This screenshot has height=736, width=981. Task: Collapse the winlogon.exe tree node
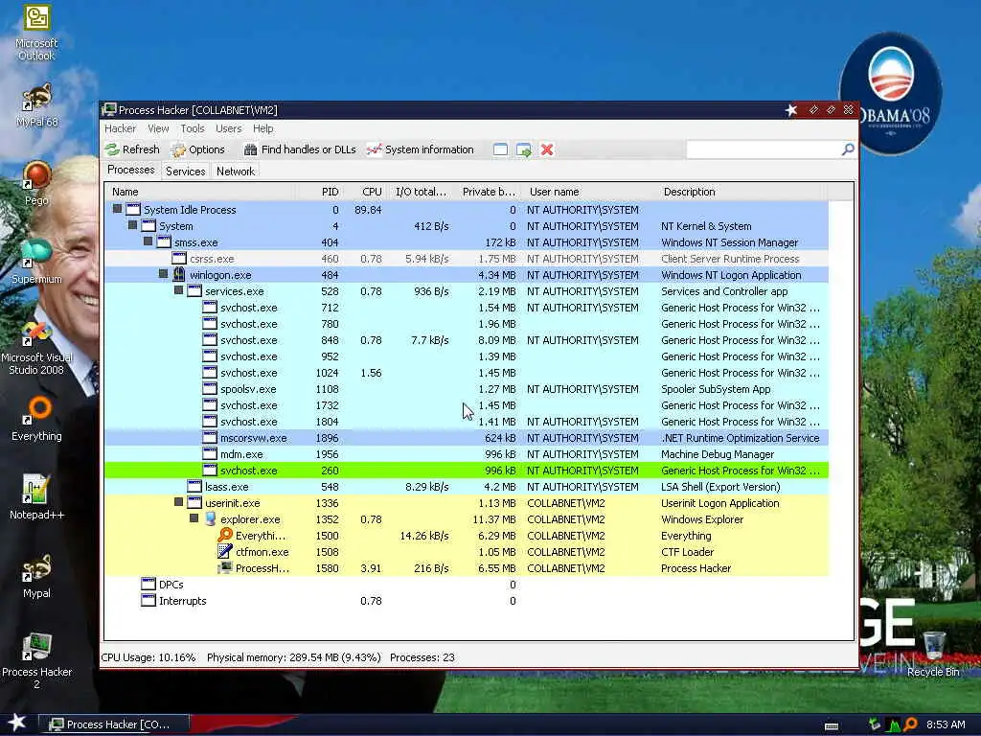point(163,274)
